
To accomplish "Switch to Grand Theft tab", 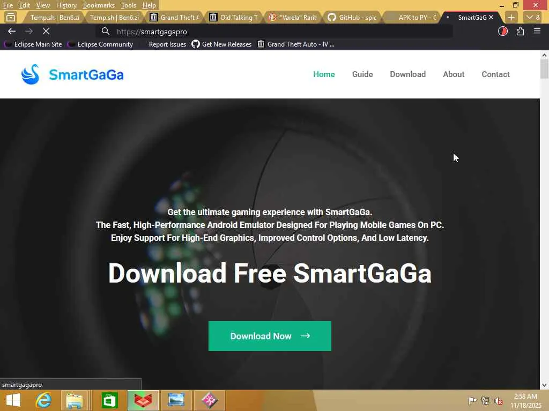I will tap(174, 17).
